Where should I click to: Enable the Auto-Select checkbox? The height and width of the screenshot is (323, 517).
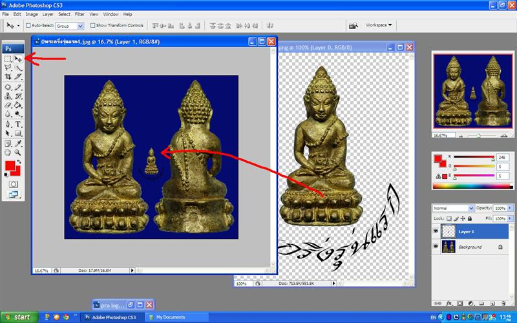(x=28, y=26)
